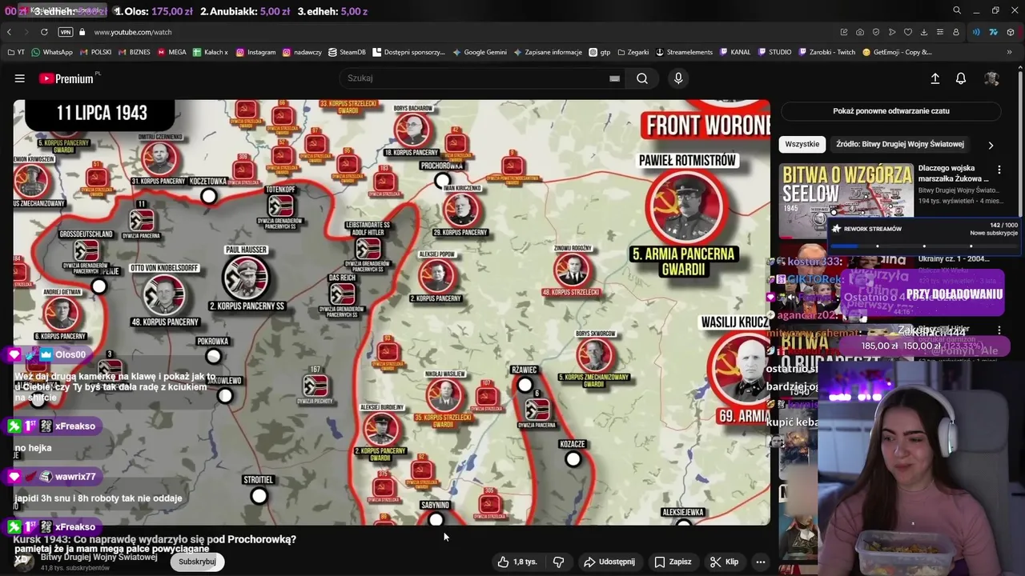
Task: Open the Zarobki - Twitch bookmark
Action: click(x=826, y=52)
